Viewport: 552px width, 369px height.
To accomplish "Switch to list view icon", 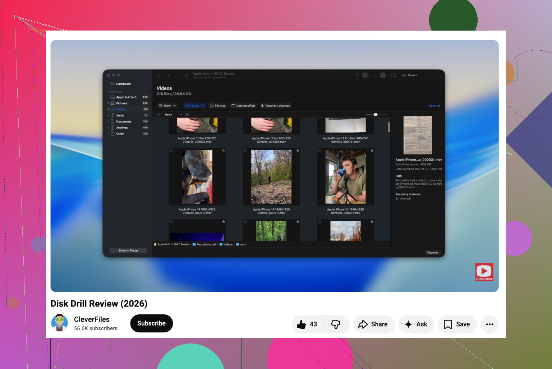I will pos(376,75).
